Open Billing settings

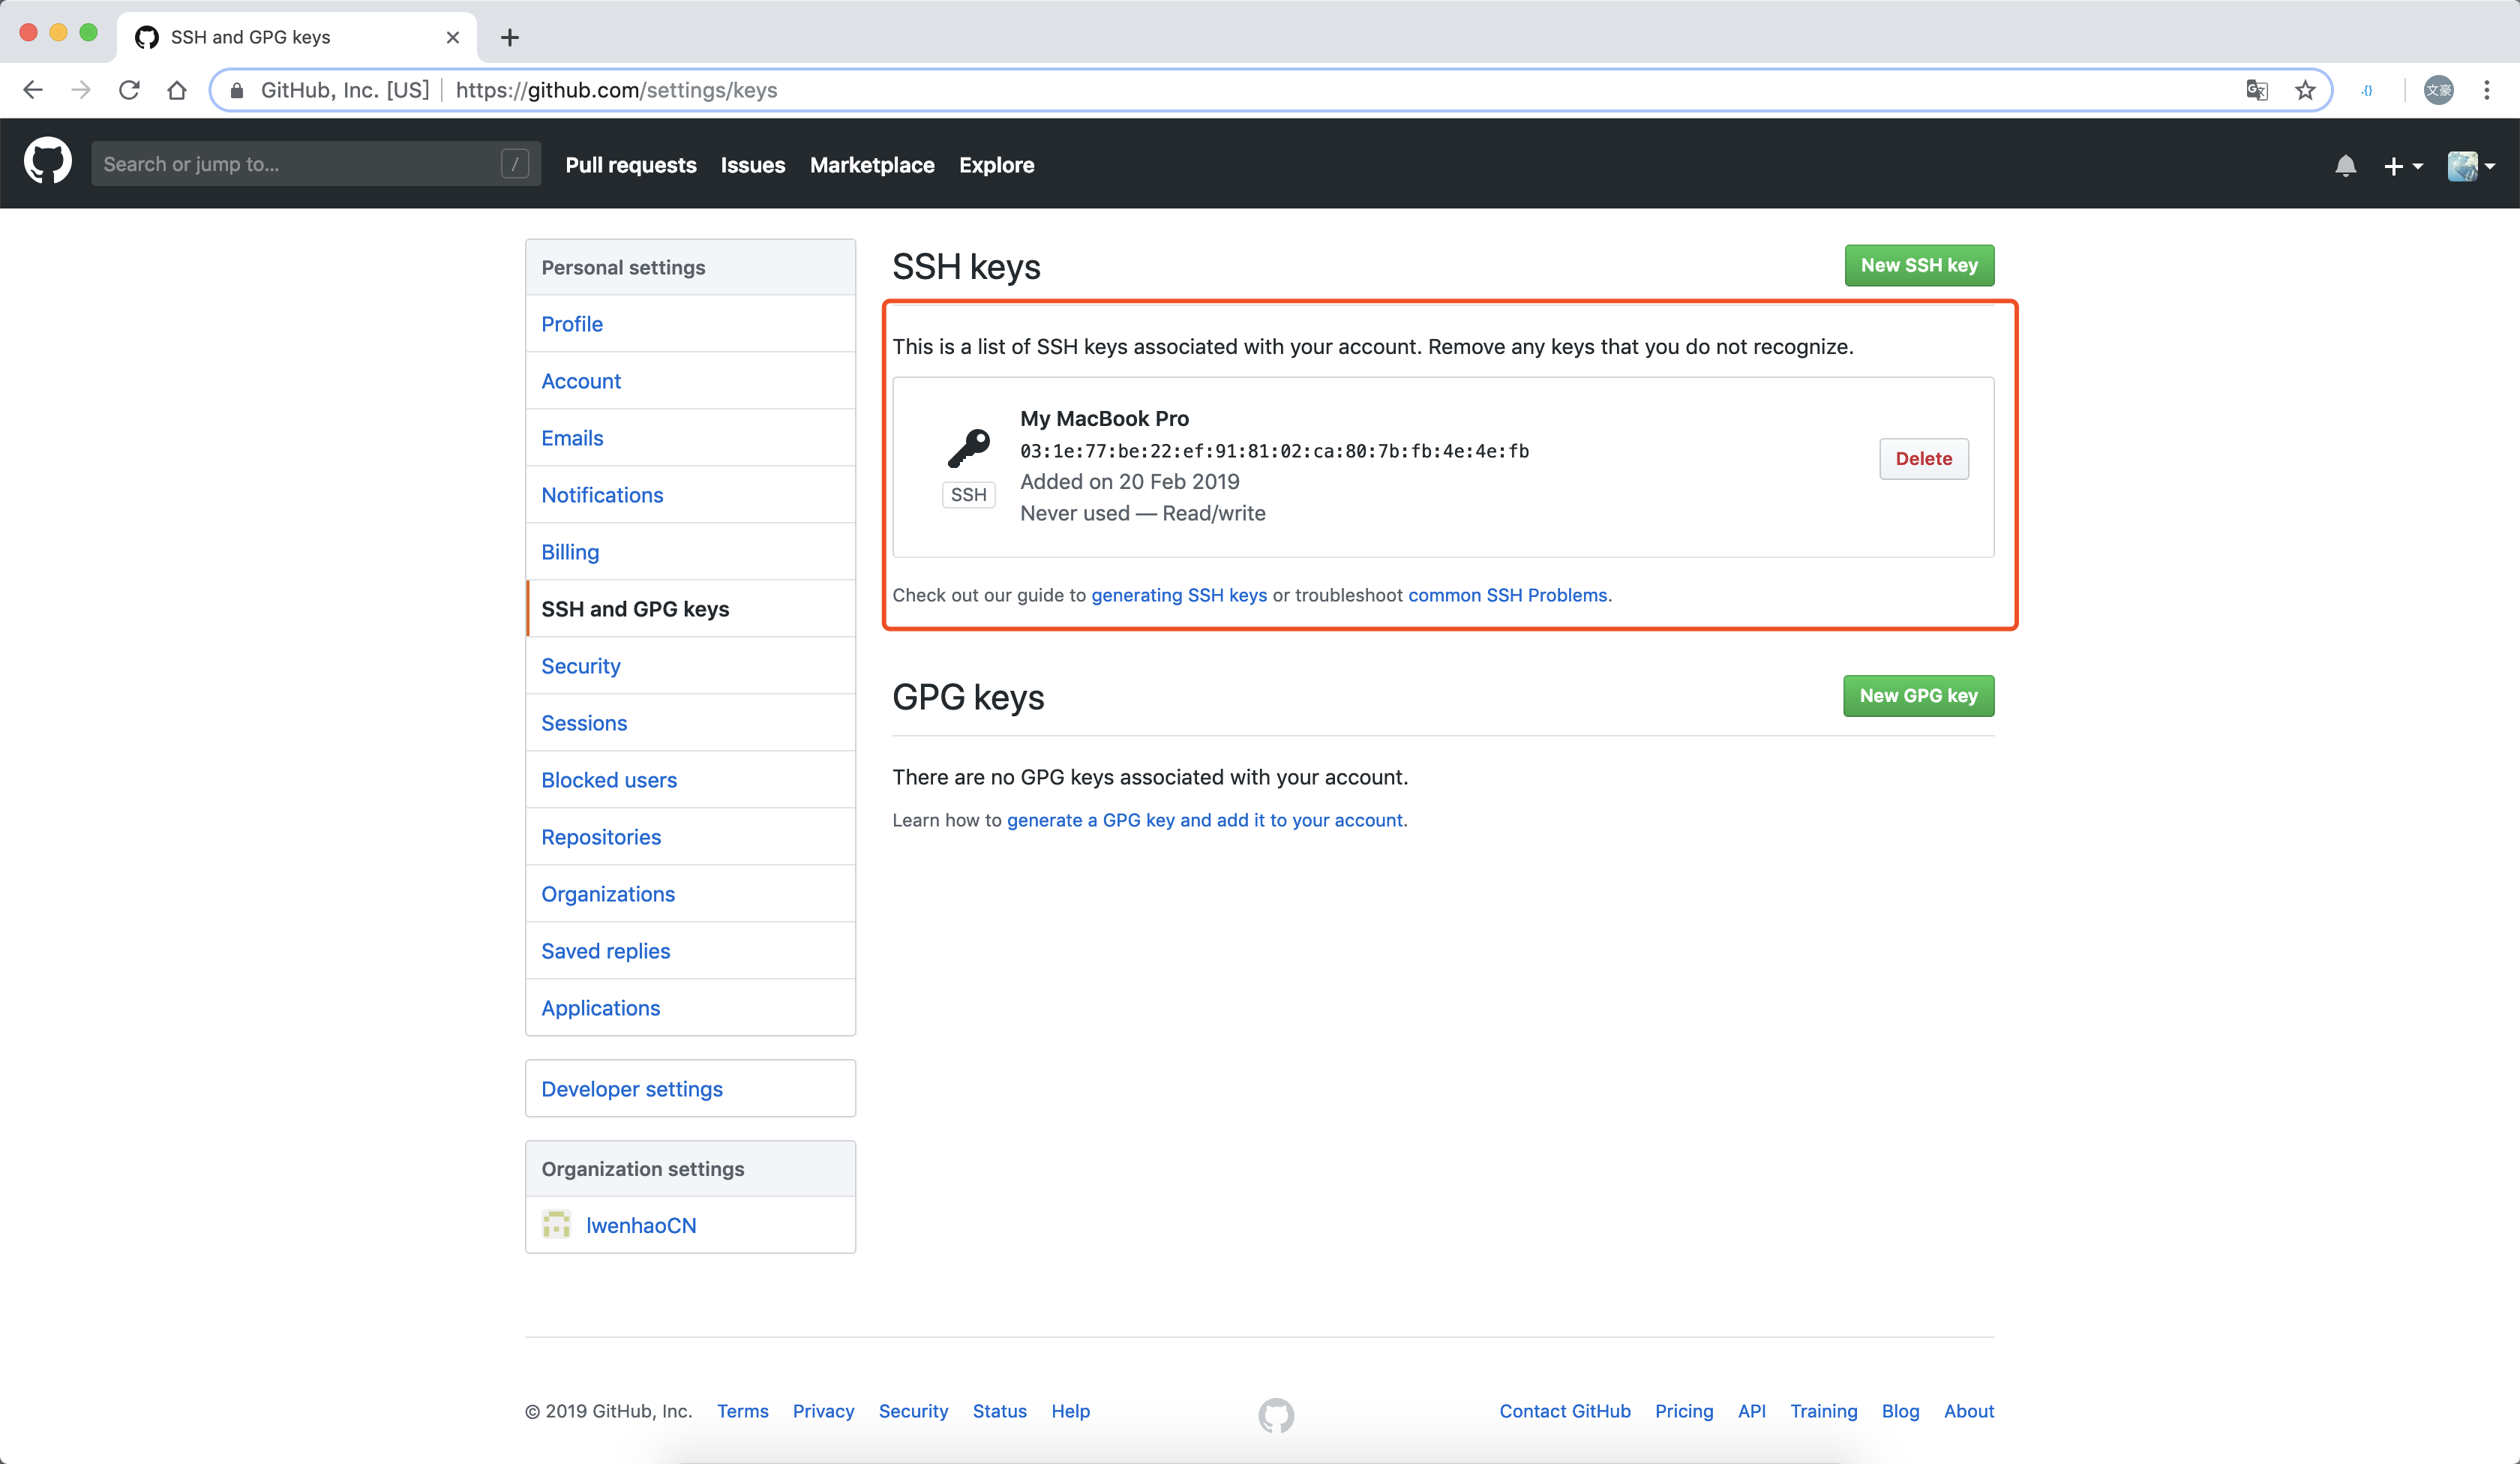click(x=690, y=551)
